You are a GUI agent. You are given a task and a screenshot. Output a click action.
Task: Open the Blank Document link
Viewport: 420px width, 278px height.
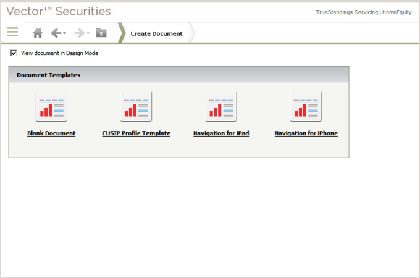[x=51, y=133]
